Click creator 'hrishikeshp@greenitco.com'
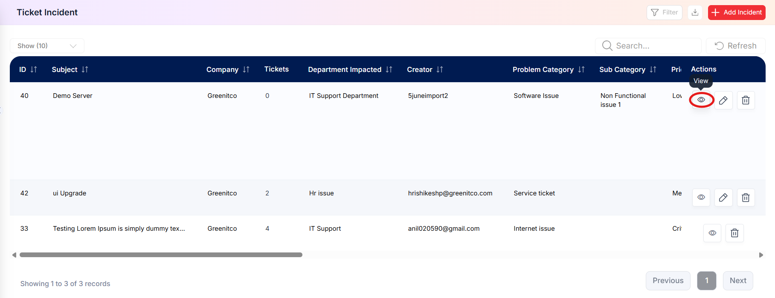The width and height of the screenshot is (775, 298). tap(450, 193)
